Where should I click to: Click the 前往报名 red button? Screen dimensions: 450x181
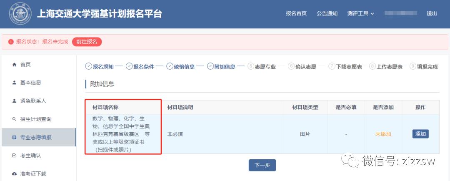(87, 42)
